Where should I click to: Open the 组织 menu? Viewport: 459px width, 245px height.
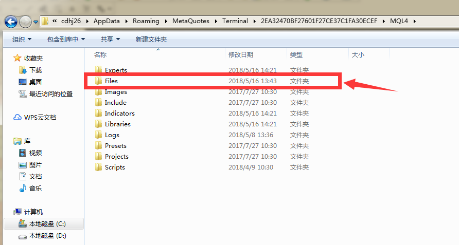pos(22,39)
